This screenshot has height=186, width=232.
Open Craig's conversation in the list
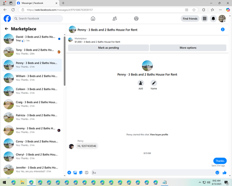32,104
